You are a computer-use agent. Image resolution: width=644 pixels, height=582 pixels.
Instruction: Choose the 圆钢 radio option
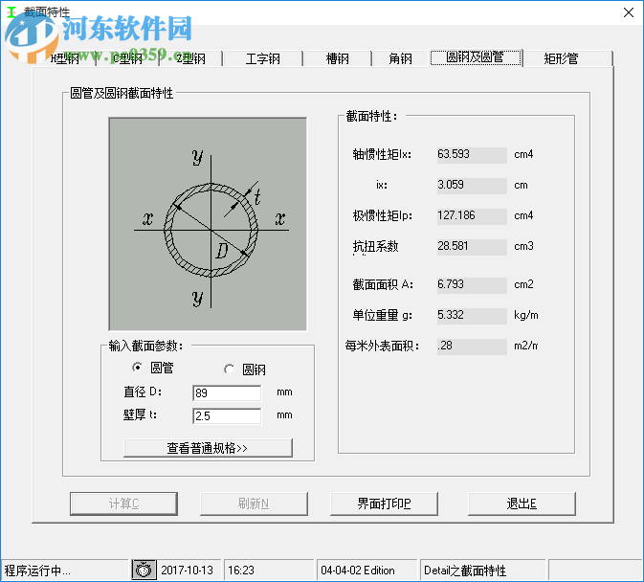click(x=245, y=369)
